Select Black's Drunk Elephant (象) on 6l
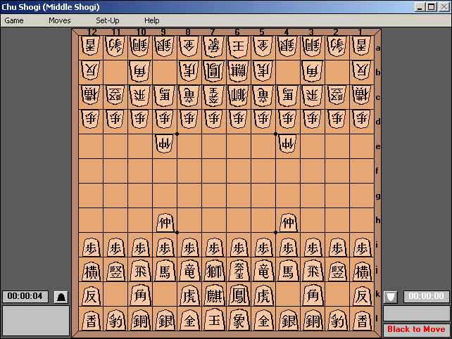This screenshot has height=339, width=452. coord(239,320)
